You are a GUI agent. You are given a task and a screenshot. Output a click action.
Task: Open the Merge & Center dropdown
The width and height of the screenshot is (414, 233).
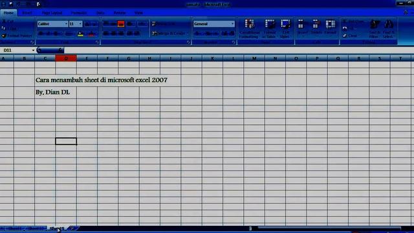pos(188,34)
